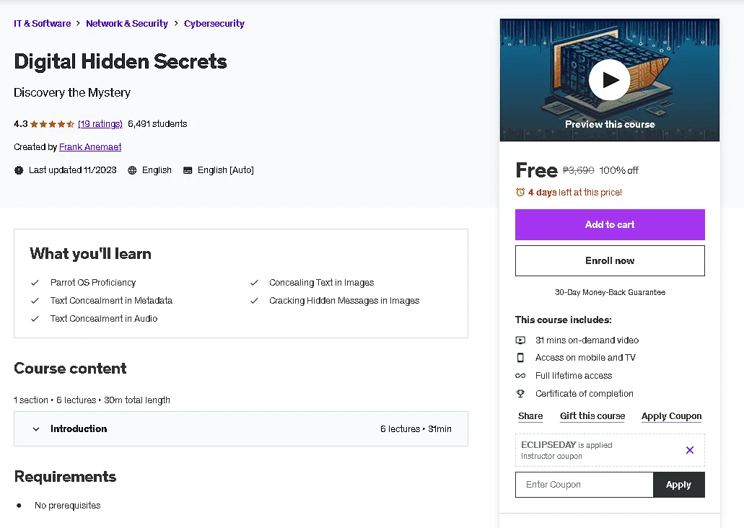Open IT & Software breadcrumb
744x528 pixels.
(x=43, y=23)
